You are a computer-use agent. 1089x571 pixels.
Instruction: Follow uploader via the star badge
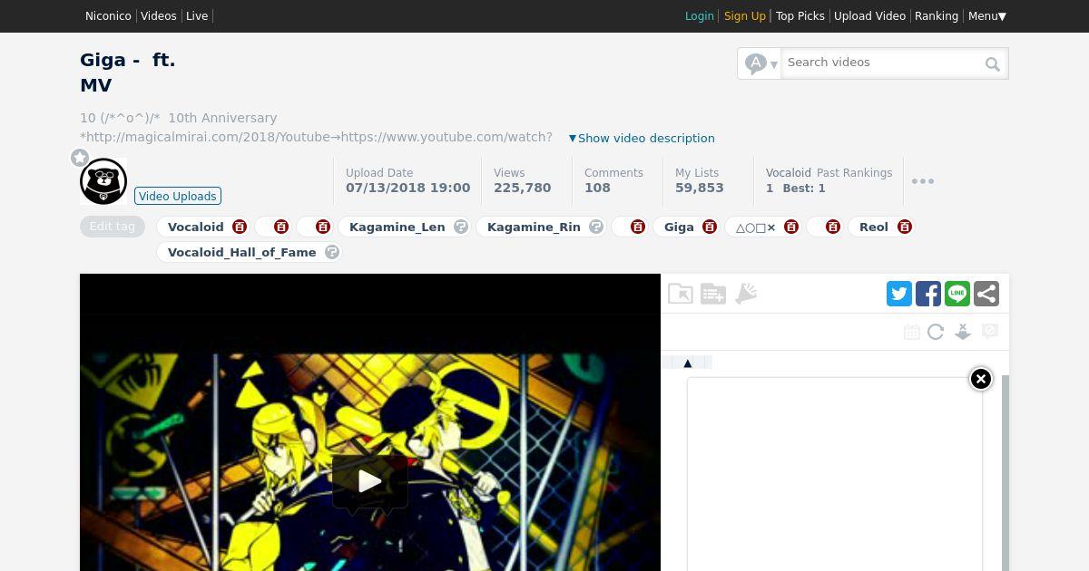coord(80,158)
